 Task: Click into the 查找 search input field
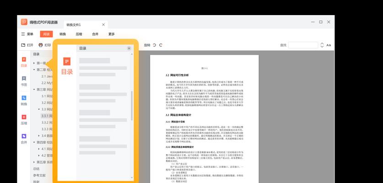coord(303,45)
